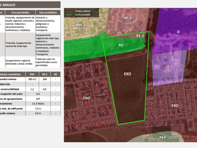The image size is (197, 148).
Task: Select the 2,0 m minimum garden cell
Action: 38,113
